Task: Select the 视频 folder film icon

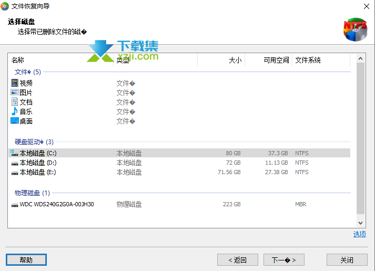Action: coord(15,83)
